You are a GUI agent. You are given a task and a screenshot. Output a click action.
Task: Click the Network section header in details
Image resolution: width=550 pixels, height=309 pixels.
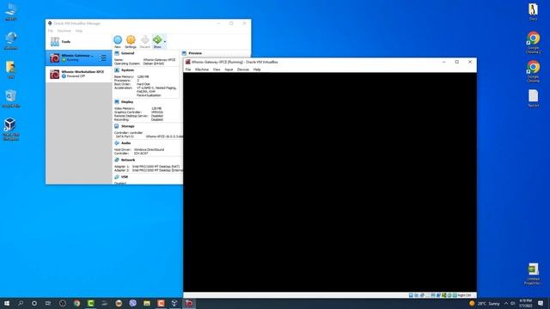(x=128, y=160)
